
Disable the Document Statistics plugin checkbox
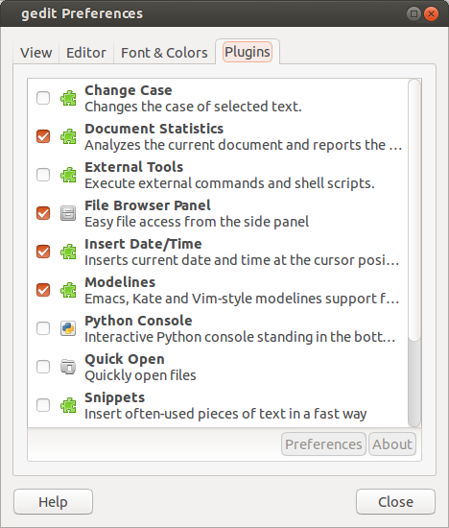(x=43, y=136)
